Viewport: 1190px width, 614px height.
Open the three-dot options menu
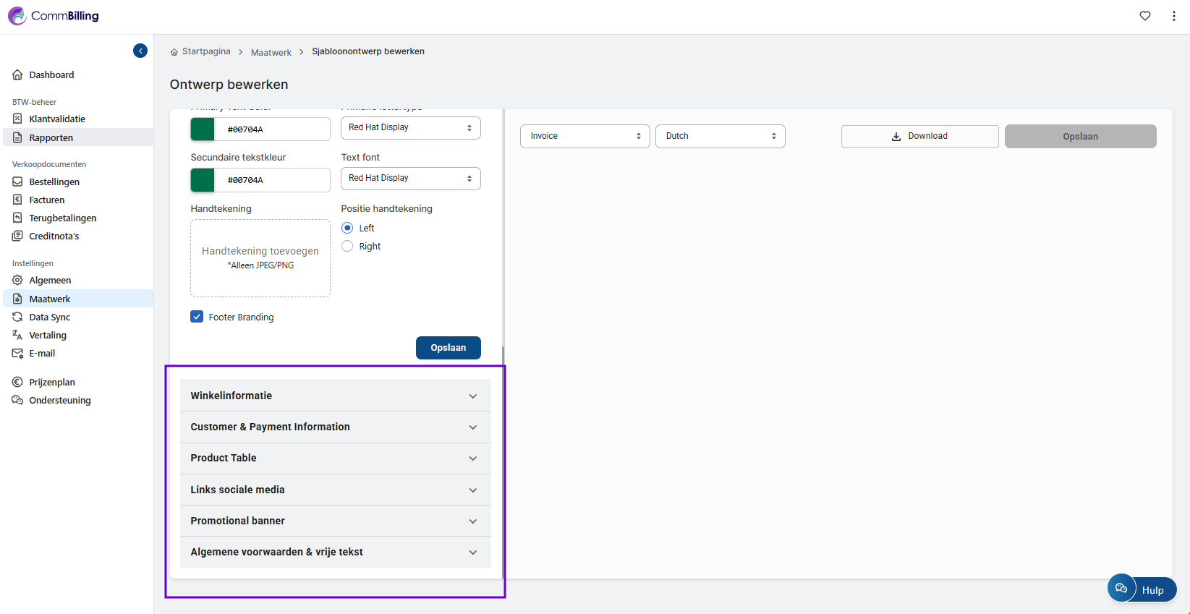[1173, 16]
